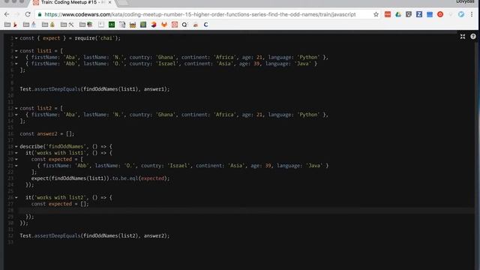Click 'const list2 = [' text
This screenshot has width=480, height=270.
pos(41,108)
